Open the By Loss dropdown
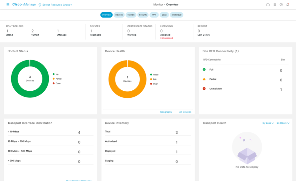The width and height of the screenshot is (297, 182). tap(268, 123)
